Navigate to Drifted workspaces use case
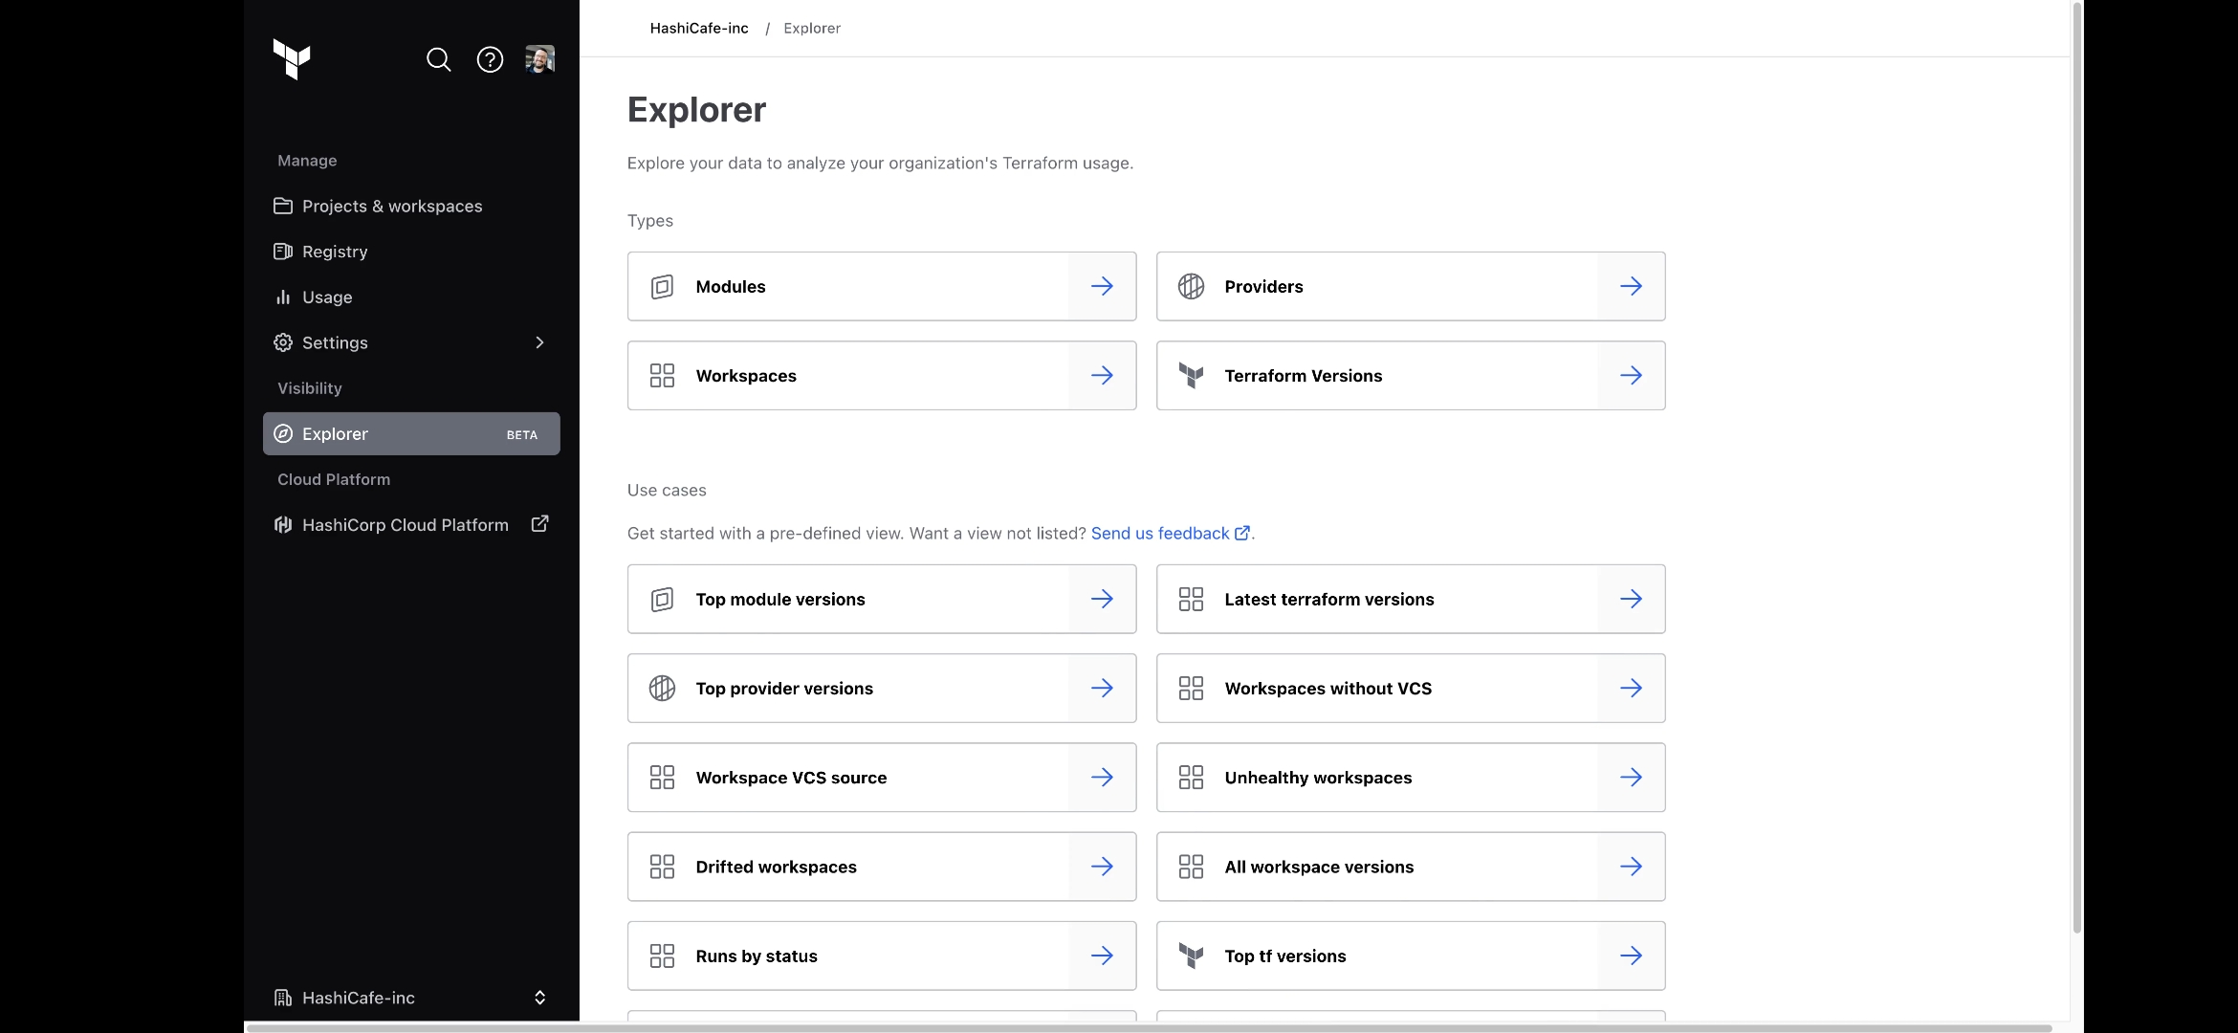This screenshot has height=1033, width=2238. click(x=881, y=866)
